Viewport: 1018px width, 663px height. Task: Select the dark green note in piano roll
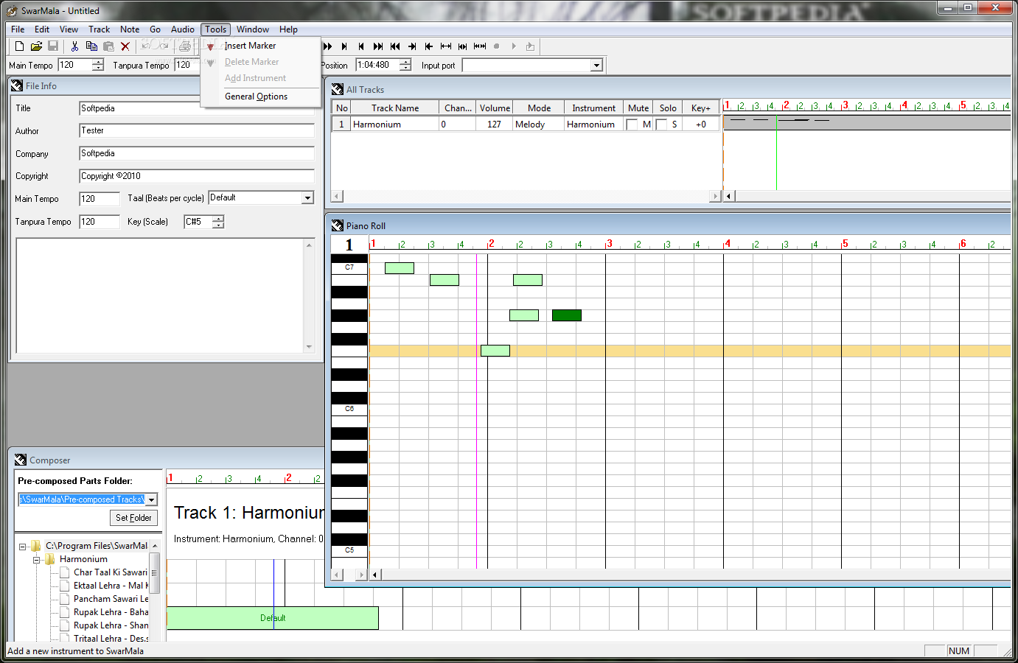(x=567, y=315)
